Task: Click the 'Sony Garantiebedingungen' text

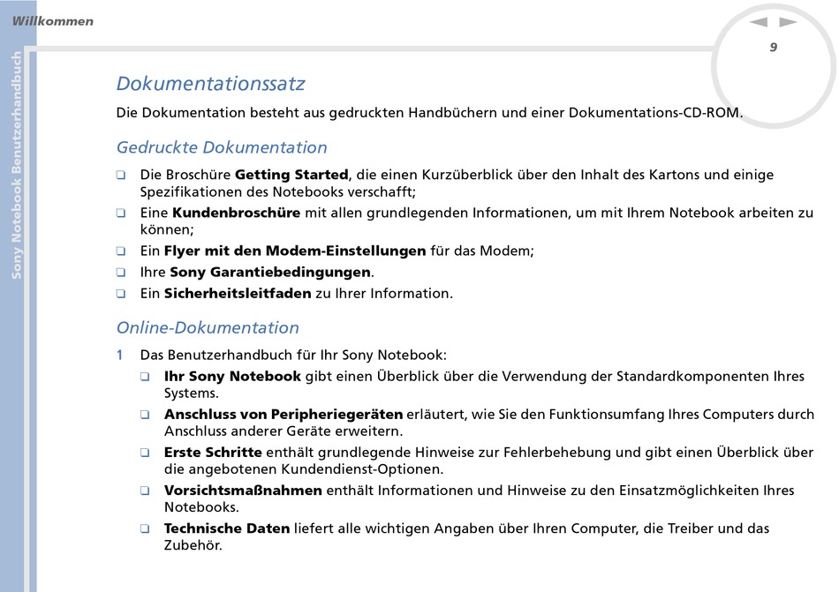Action: pos(270,272)
